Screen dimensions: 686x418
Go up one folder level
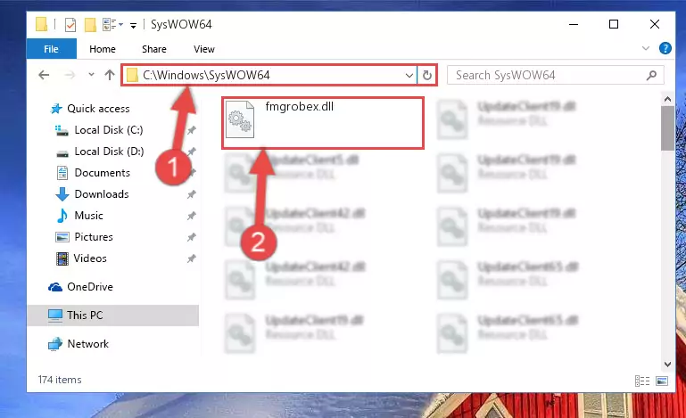click(x=110, y=75)
